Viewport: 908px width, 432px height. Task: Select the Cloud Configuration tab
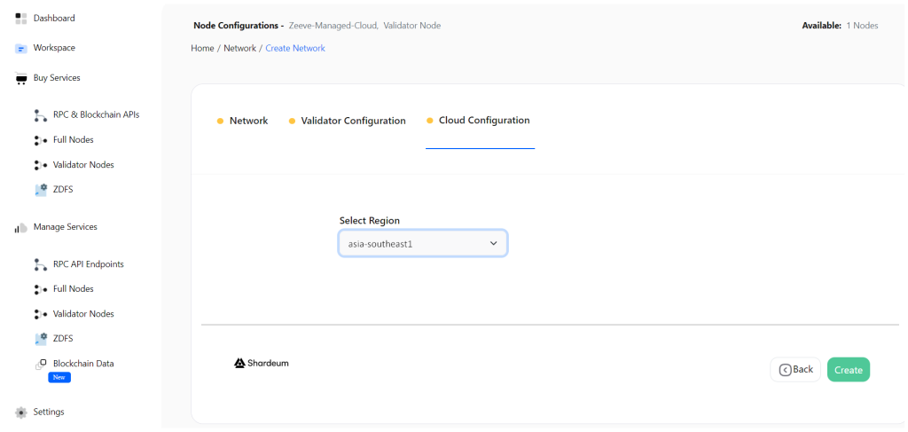click(484, 121)
